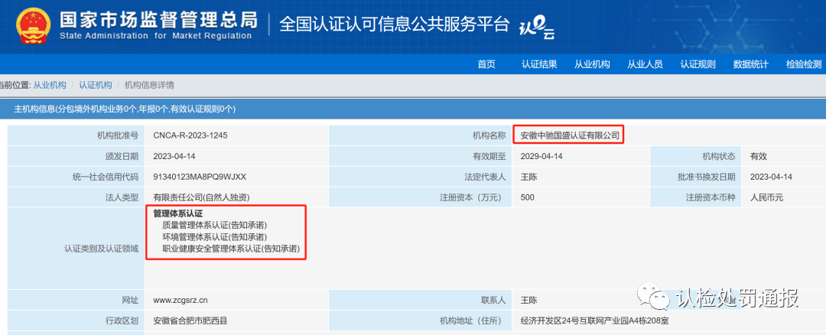This screenshot has height=335, width=826.
Task: Select the 有效 status value
Action: pyautogui.click(x=759, y=156)
